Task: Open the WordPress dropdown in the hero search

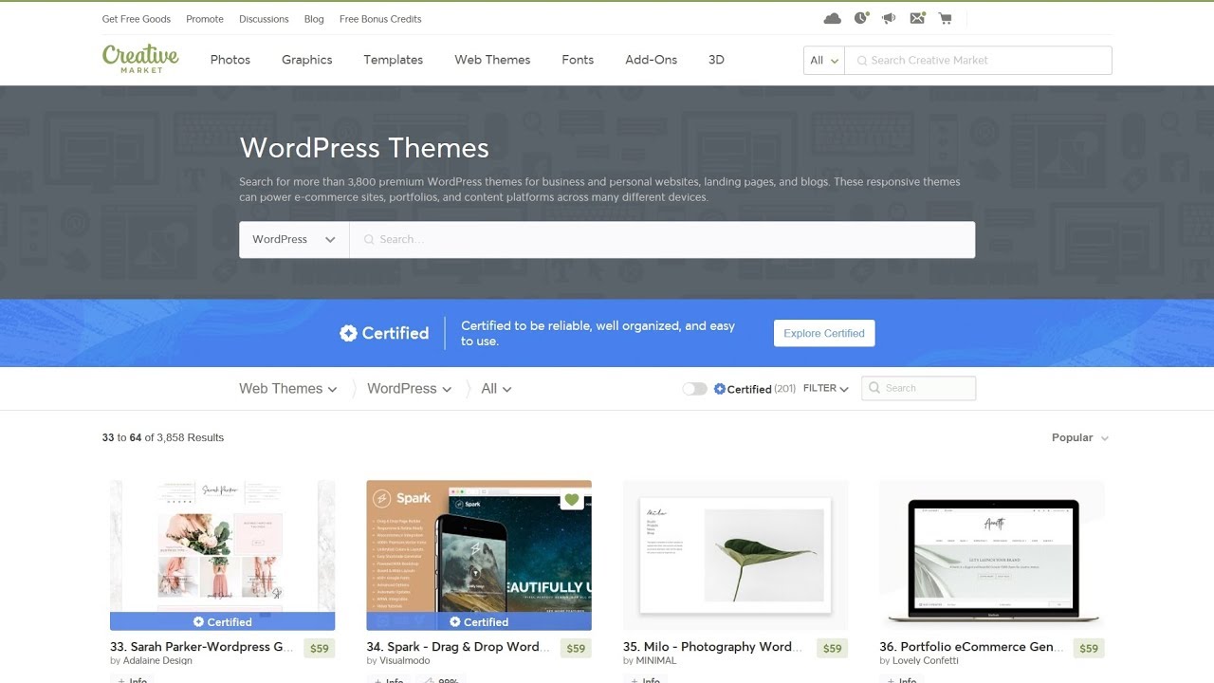Action: pyautogui.click(x=294, y=240)
